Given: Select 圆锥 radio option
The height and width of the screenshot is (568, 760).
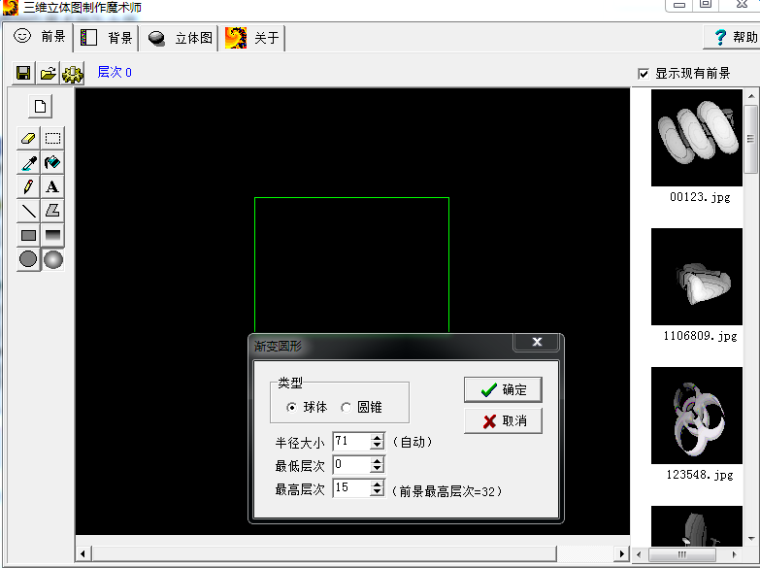Looking at the screenshot, I should pos(346,408).
